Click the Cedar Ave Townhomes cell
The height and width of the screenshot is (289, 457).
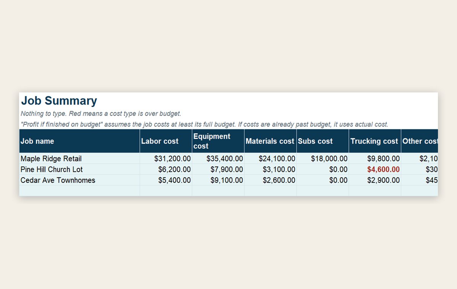tap(79, 180)
